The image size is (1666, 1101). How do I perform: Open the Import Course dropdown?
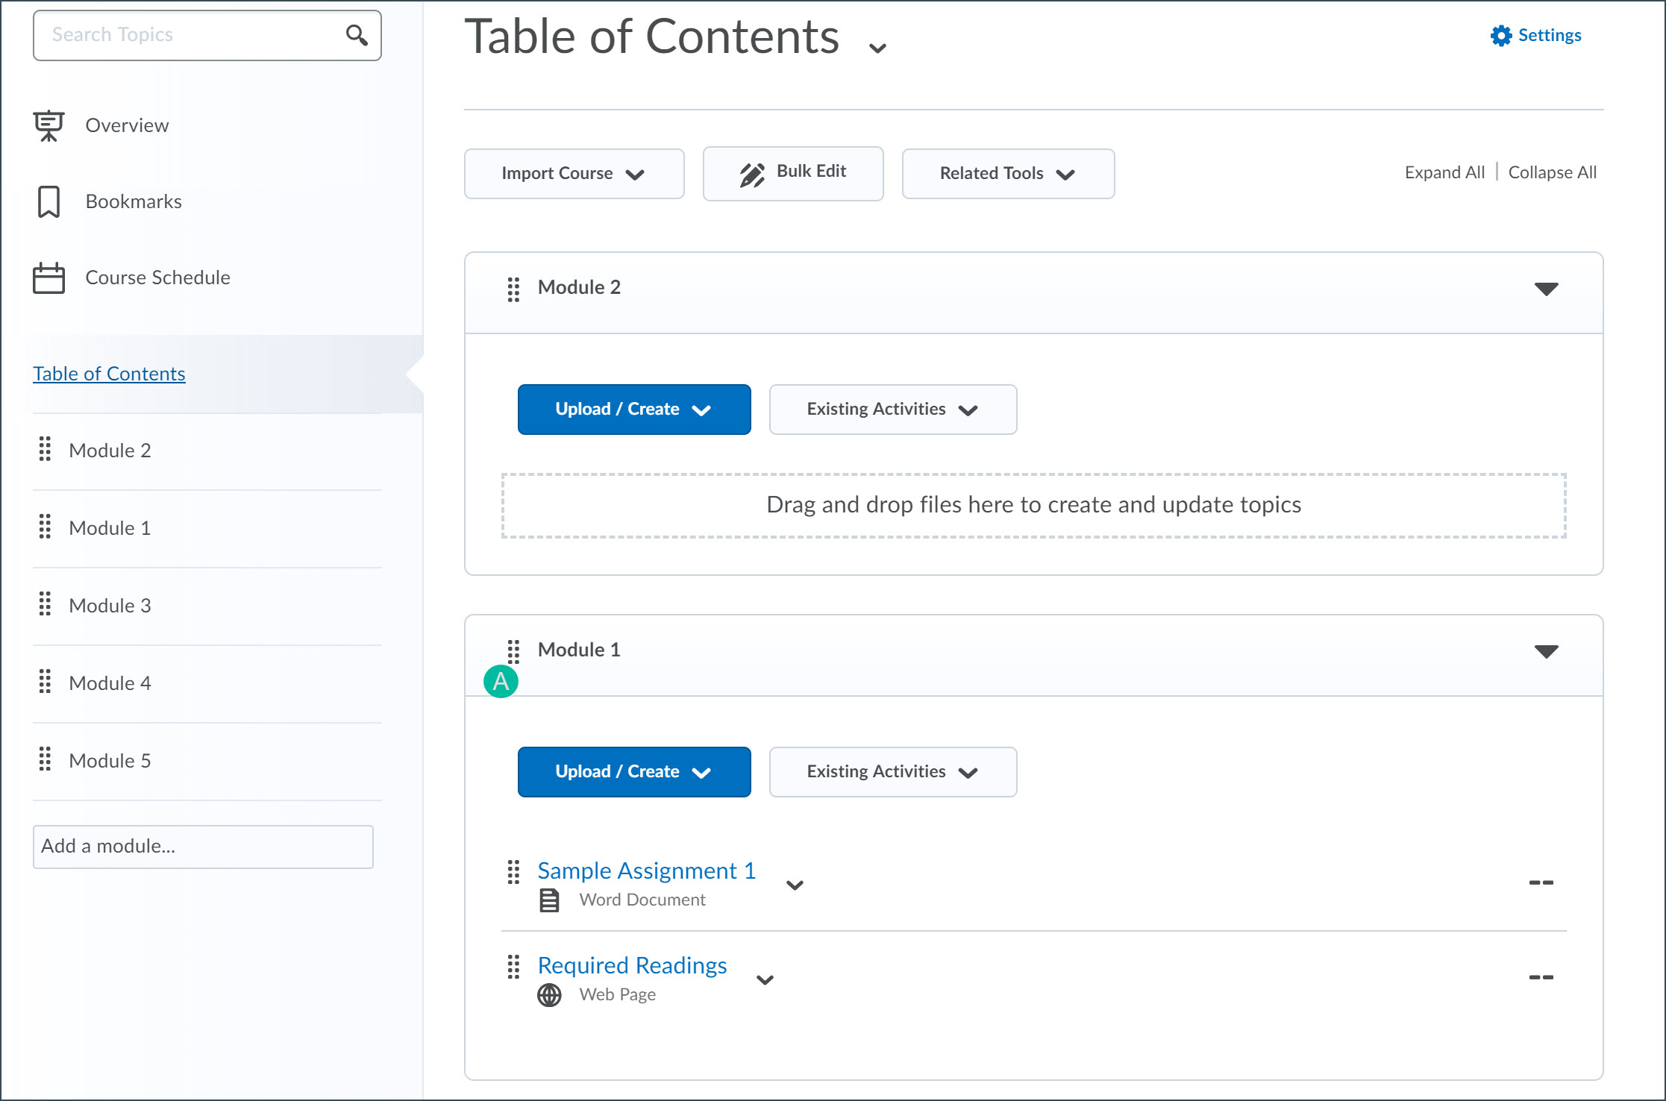coord(574,174)
